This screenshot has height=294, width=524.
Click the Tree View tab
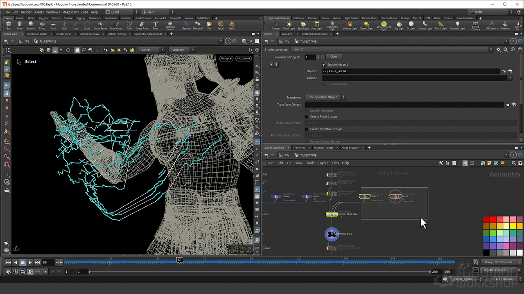(x=299, y=147)
